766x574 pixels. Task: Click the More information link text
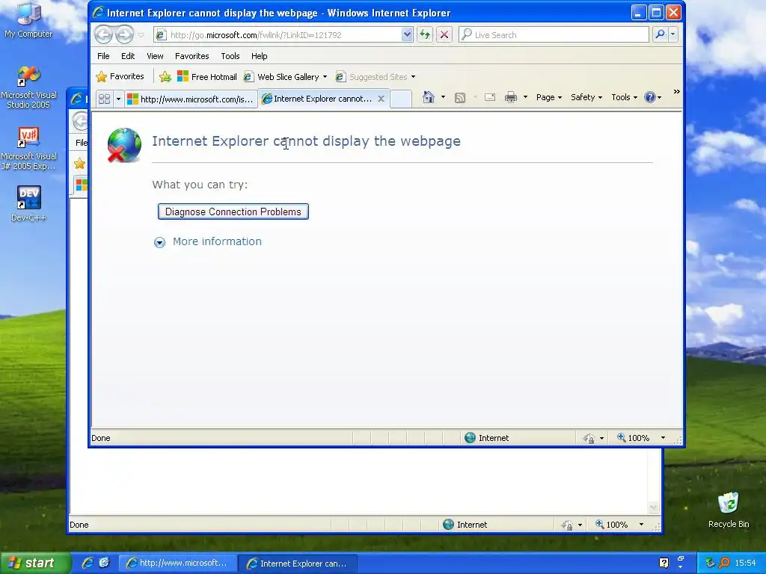pyautogui.click(x=218, y=241)
